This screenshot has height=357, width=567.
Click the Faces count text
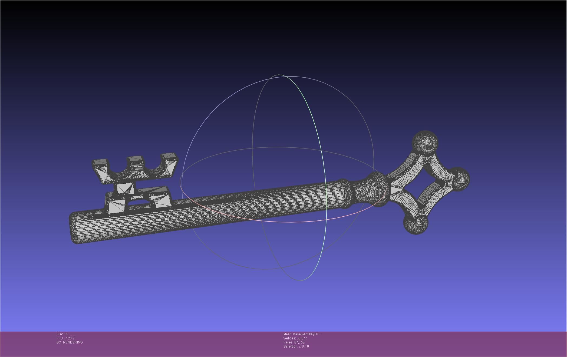[x=294, y=342]
